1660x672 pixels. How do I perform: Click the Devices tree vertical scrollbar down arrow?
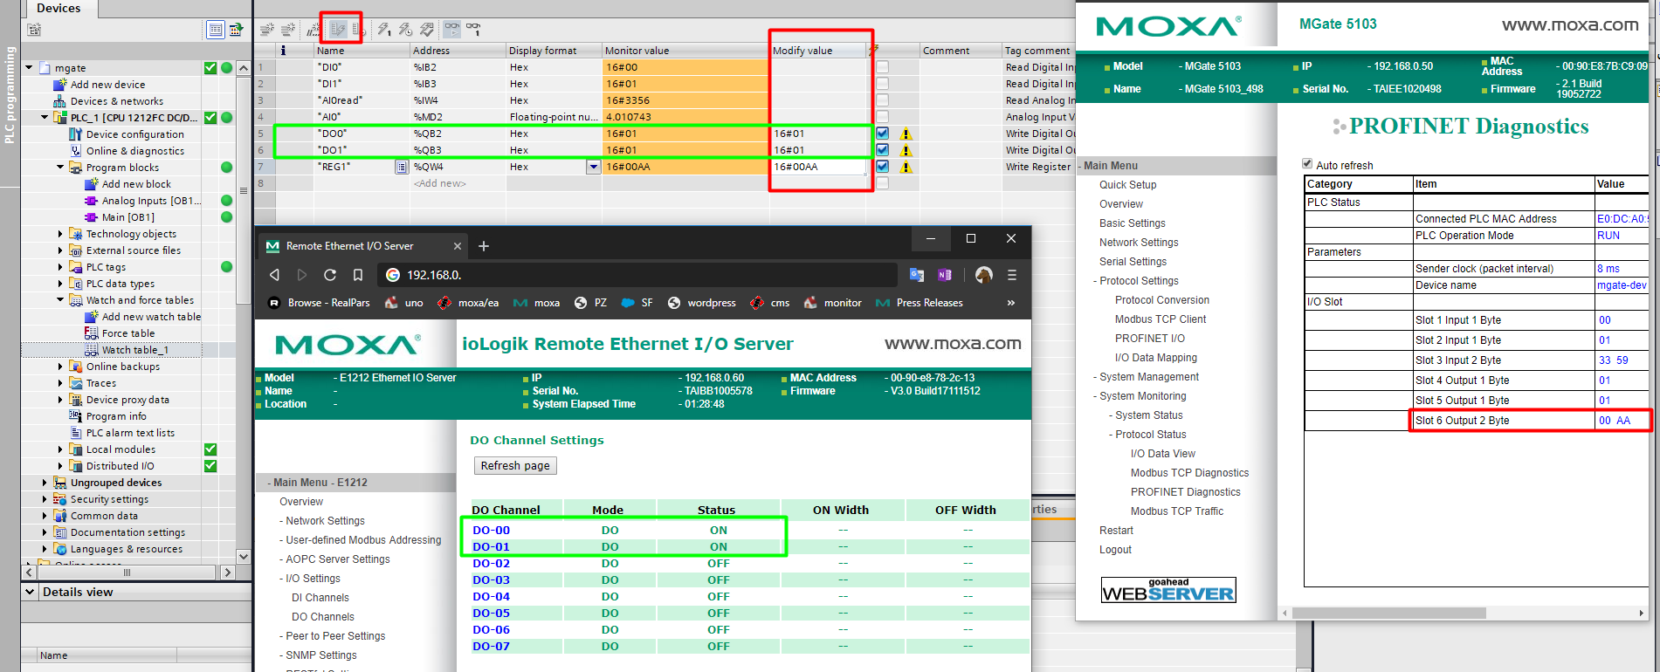pos(244,556)
